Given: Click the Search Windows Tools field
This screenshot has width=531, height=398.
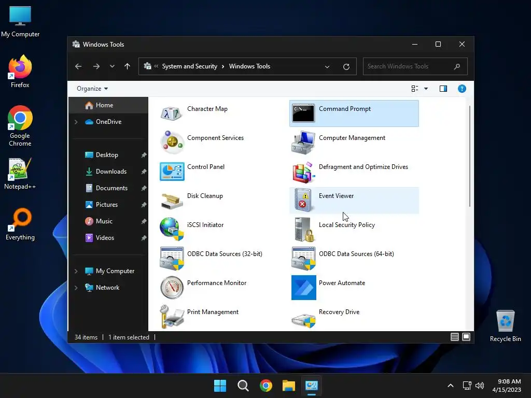Looking at the screenshot, I should click(415, 66).
